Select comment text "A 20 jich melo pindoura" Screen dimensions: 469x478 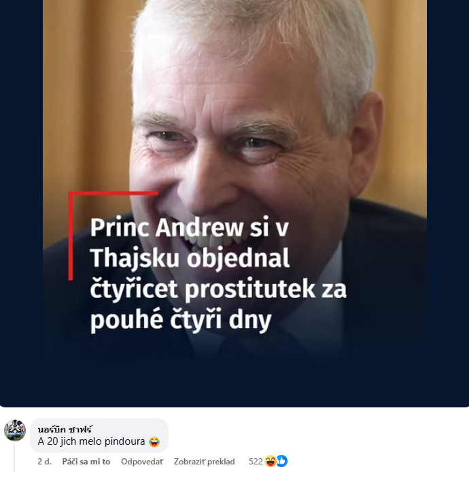coord(91,441)
